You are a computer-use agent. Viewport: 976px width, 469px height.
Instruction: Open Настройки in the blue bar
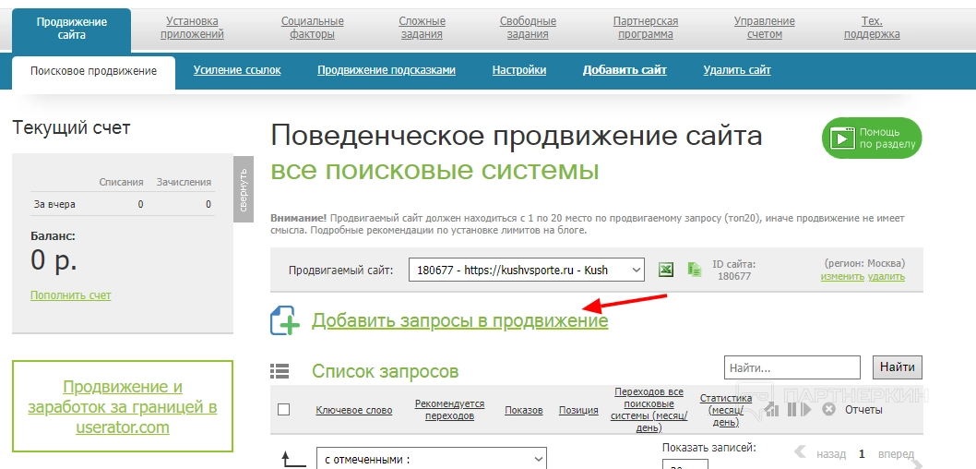(519, 70)
